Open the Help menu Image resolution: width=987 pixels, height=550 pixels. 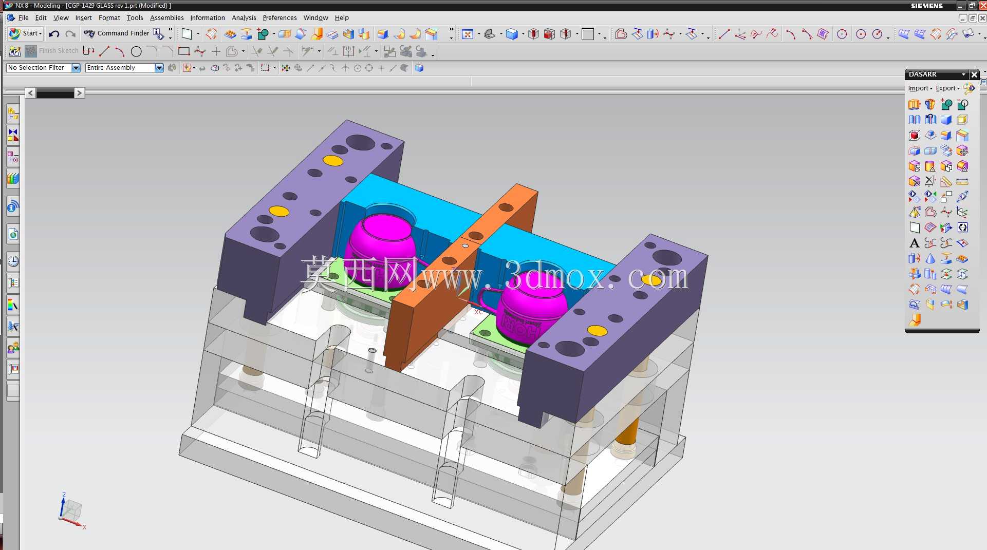coord(342,18)
